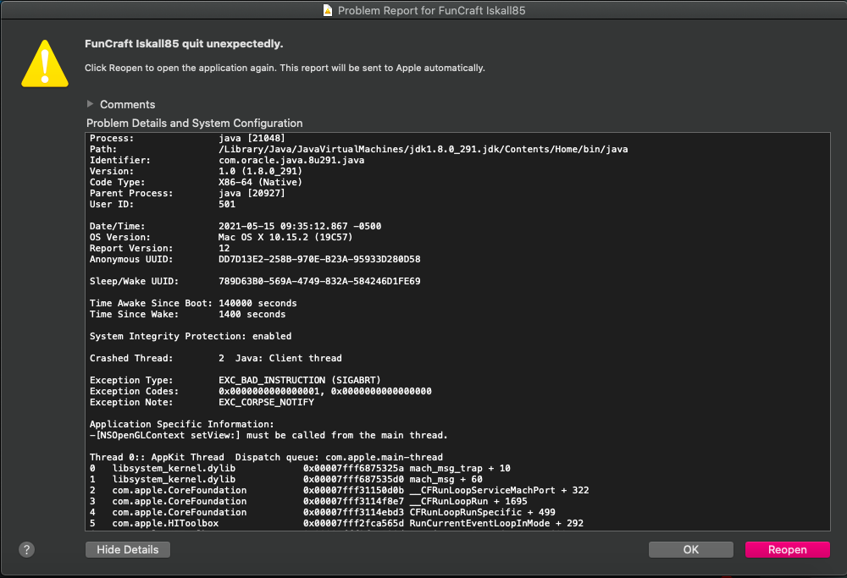This screenshot has height=578, width=847.
Task: Click Parent Process 'java [20927]'
Action: [x=252, y=193]
